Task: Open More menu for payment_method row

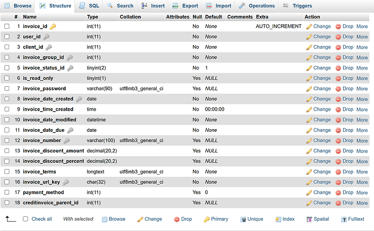Action: tap(362, 193)
